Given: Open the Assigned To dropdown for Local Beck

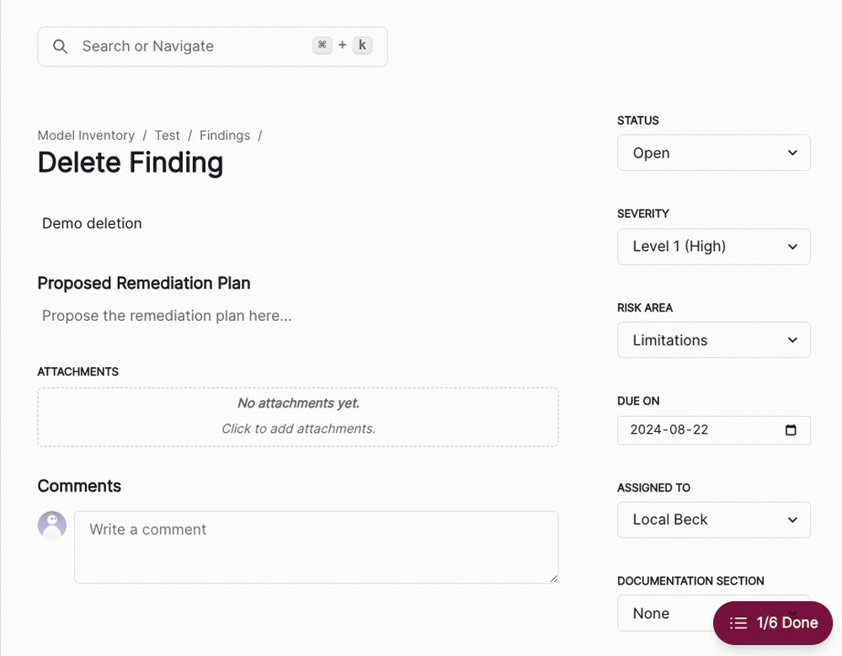Looking at the screenshot, I should pos(714,520).
